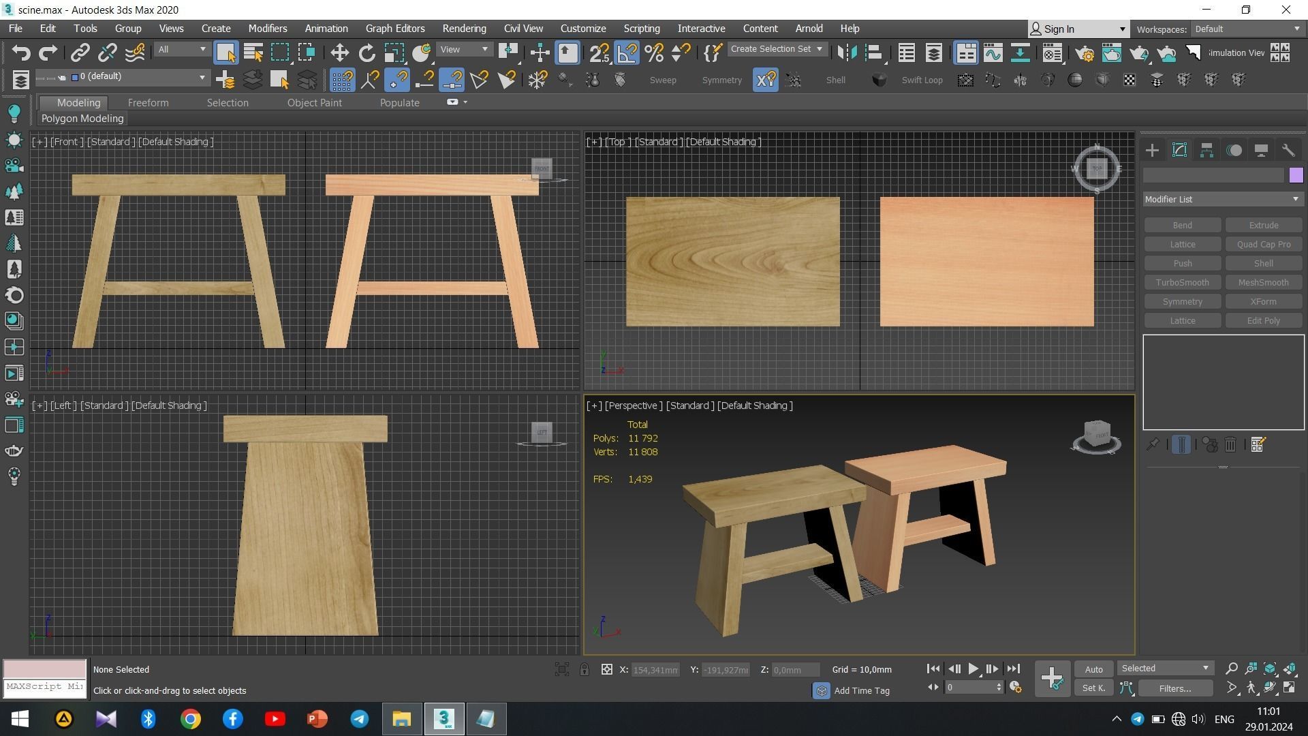Screen dimensions: 1308x736
Task: Open the Scripting menu
Action: click(641, 29)
